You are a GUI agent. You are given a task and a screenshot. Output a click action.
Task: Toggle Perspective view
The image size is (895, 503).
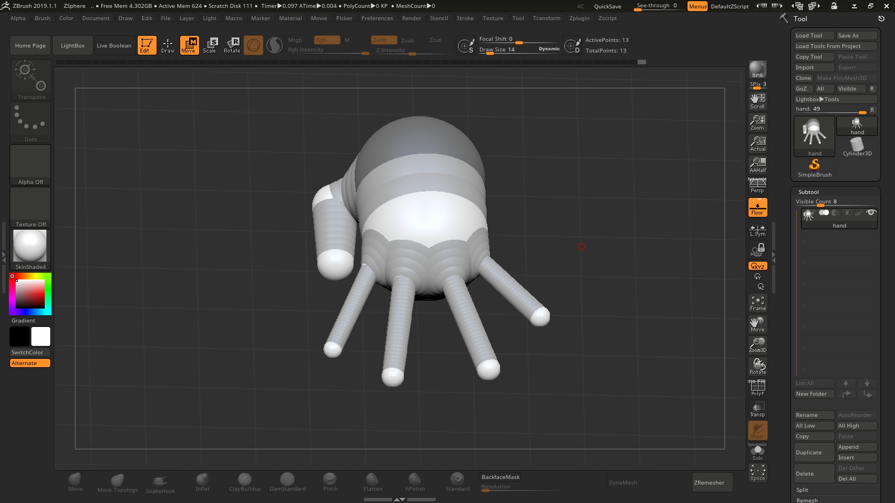click(x=757, y=186)
